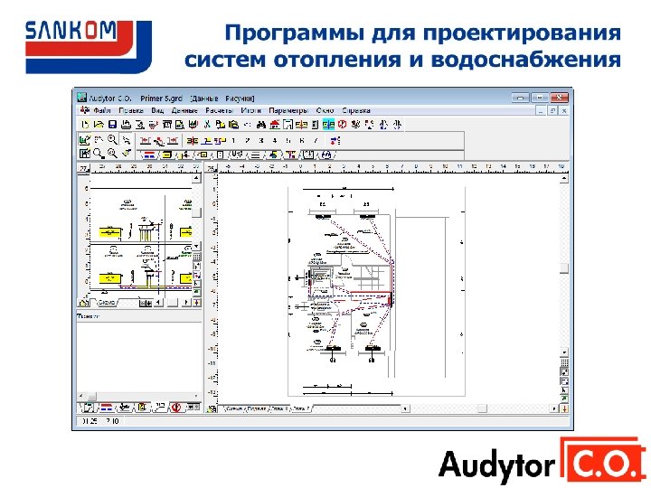Open the Итоги menu
Image resolution: width=651 pixels, height=488 pixels.
coord(250,110)
